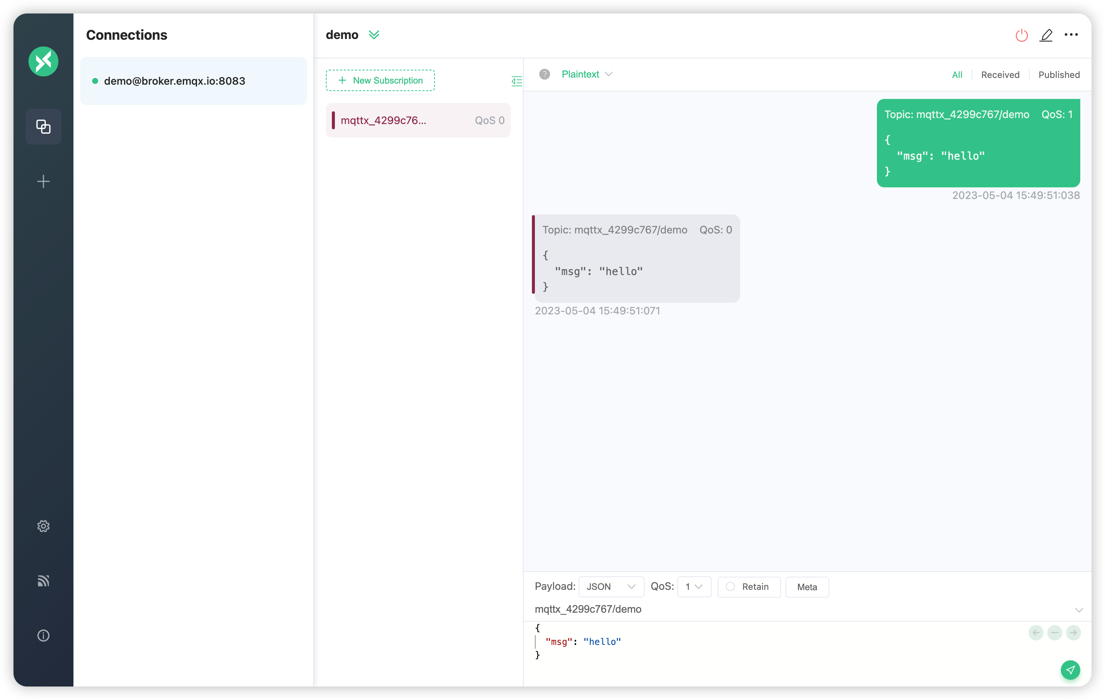Screen dimensions: 1105x700
Task: Click the Meta options button
Action: [x=807, y=586]
